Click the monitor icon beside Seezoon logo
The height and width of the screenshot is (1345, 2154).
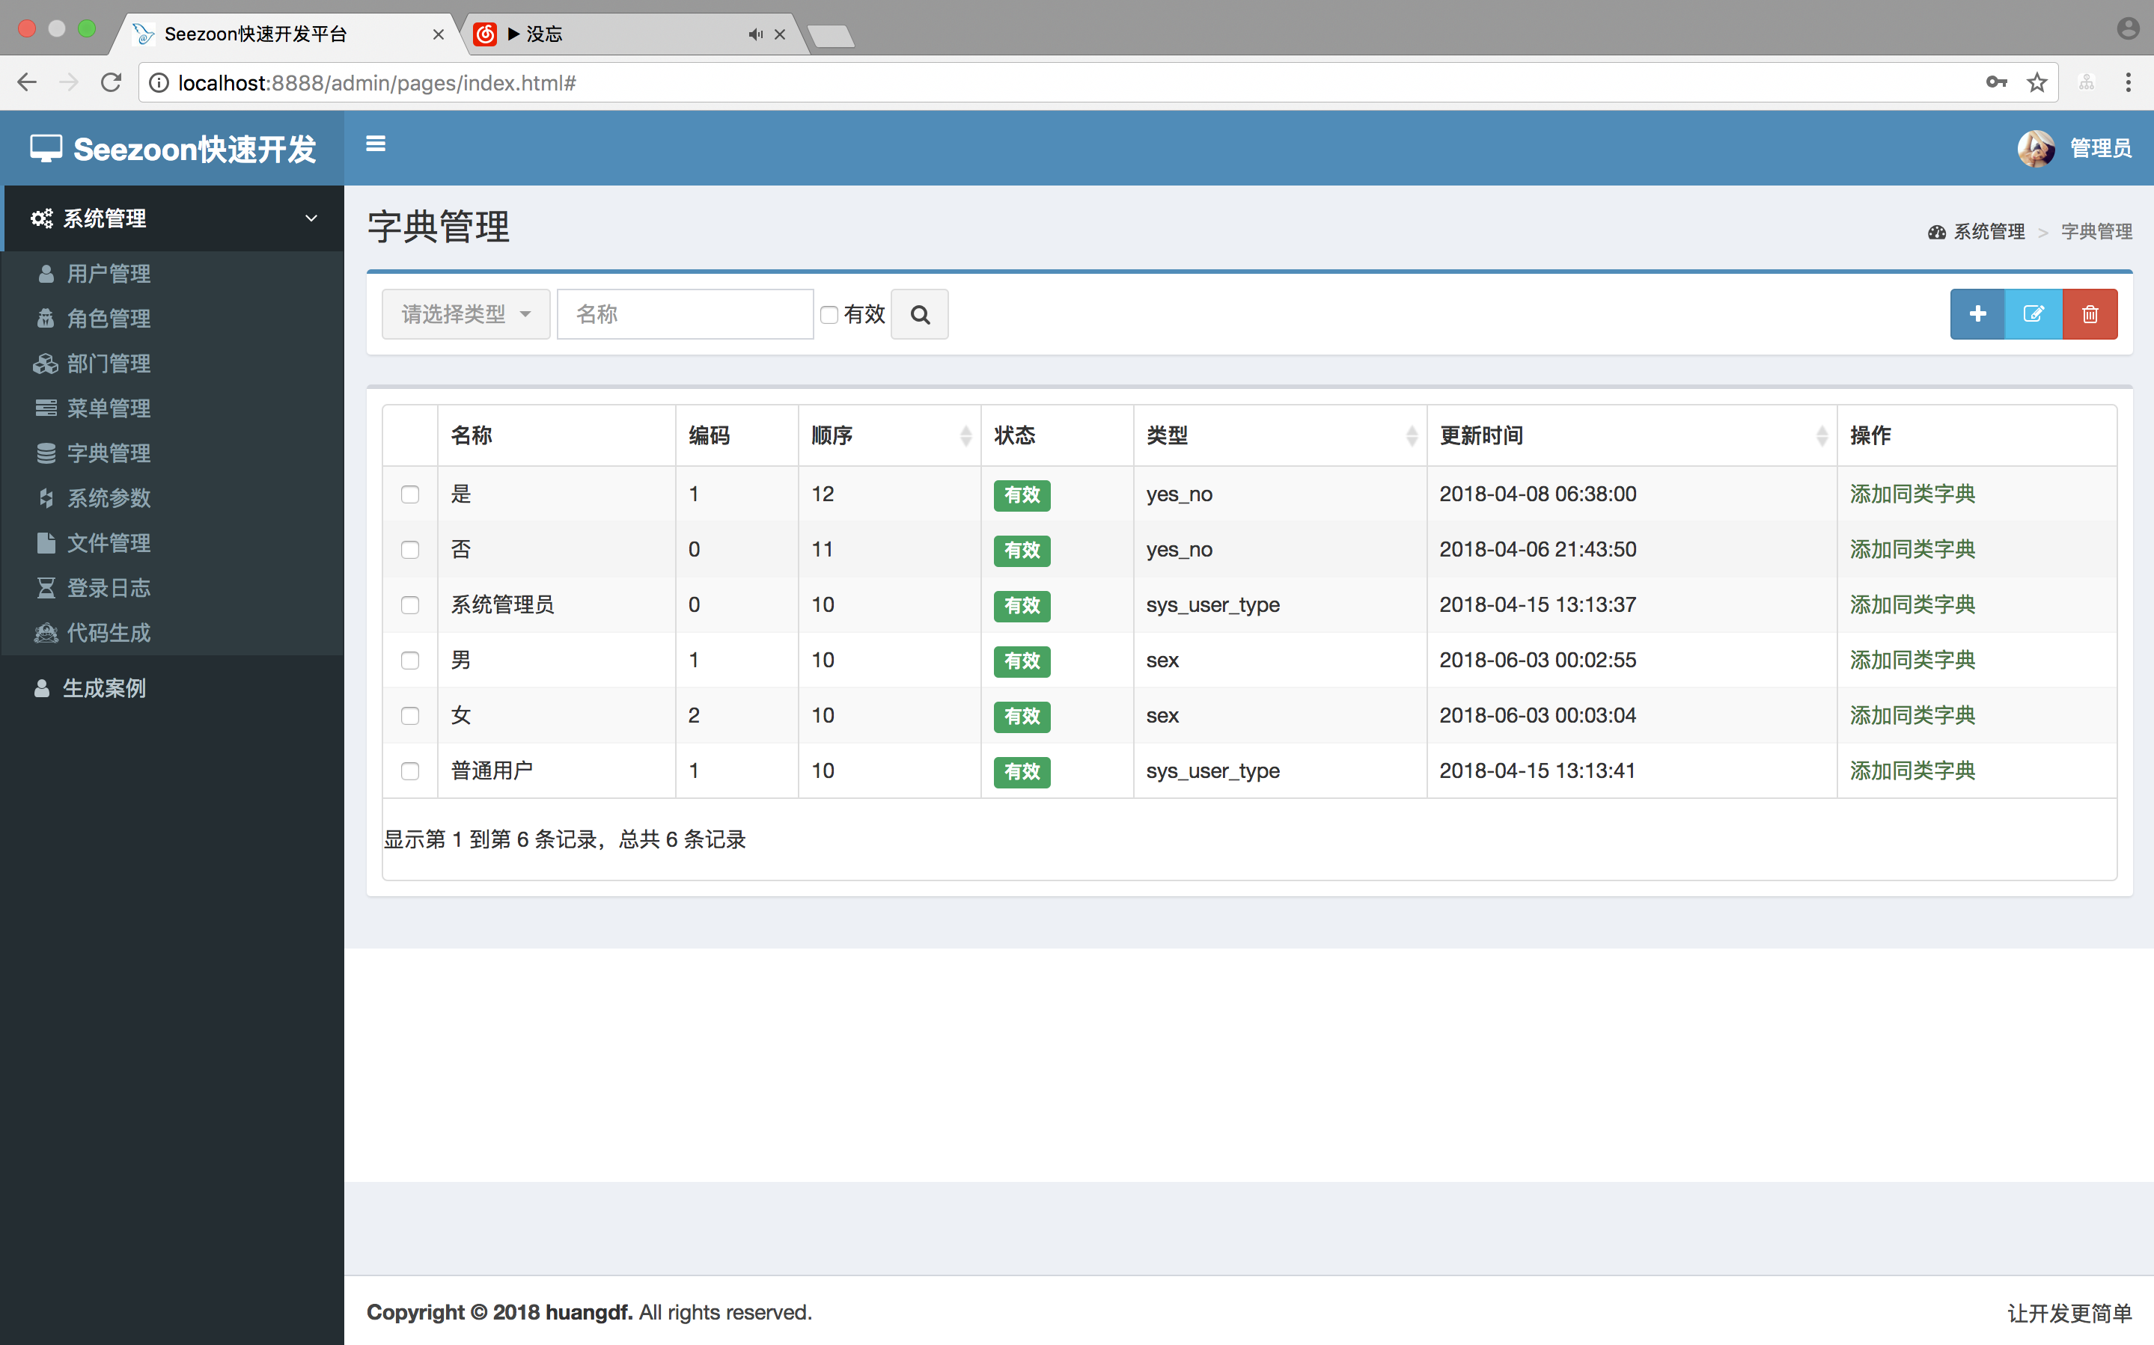coord(46,149)
